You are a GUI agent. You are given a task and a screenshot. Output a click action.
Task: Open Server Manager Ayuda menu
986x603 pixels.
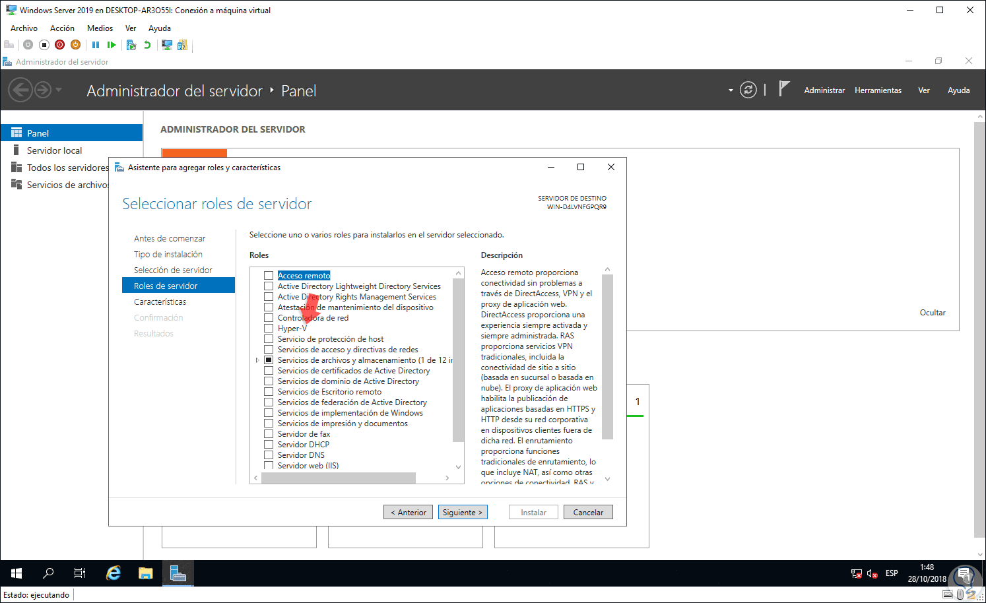click(958, 90)
